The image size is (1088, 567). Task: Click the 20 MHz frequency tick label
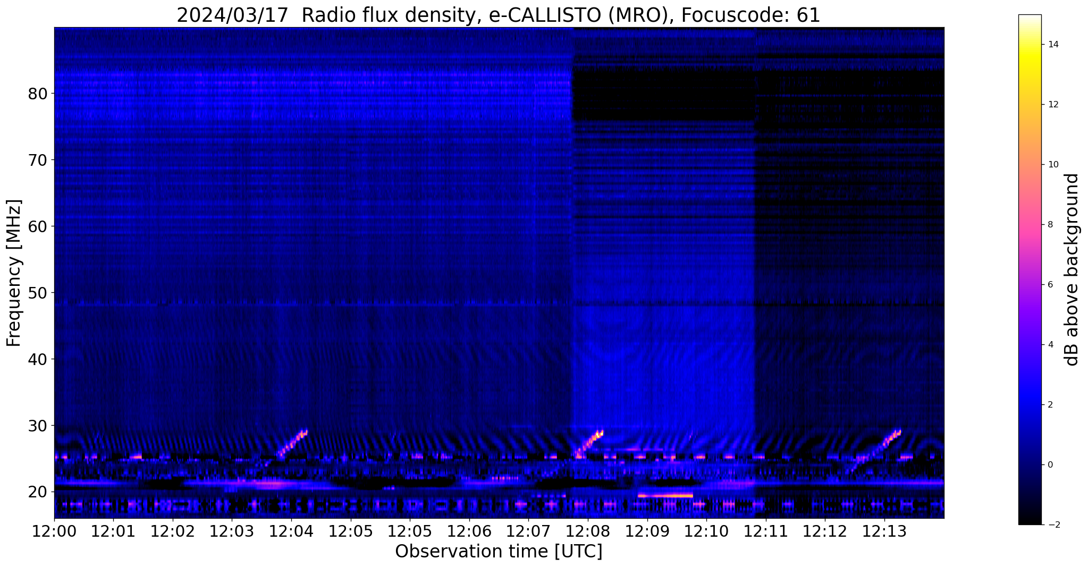coord(37,492)
